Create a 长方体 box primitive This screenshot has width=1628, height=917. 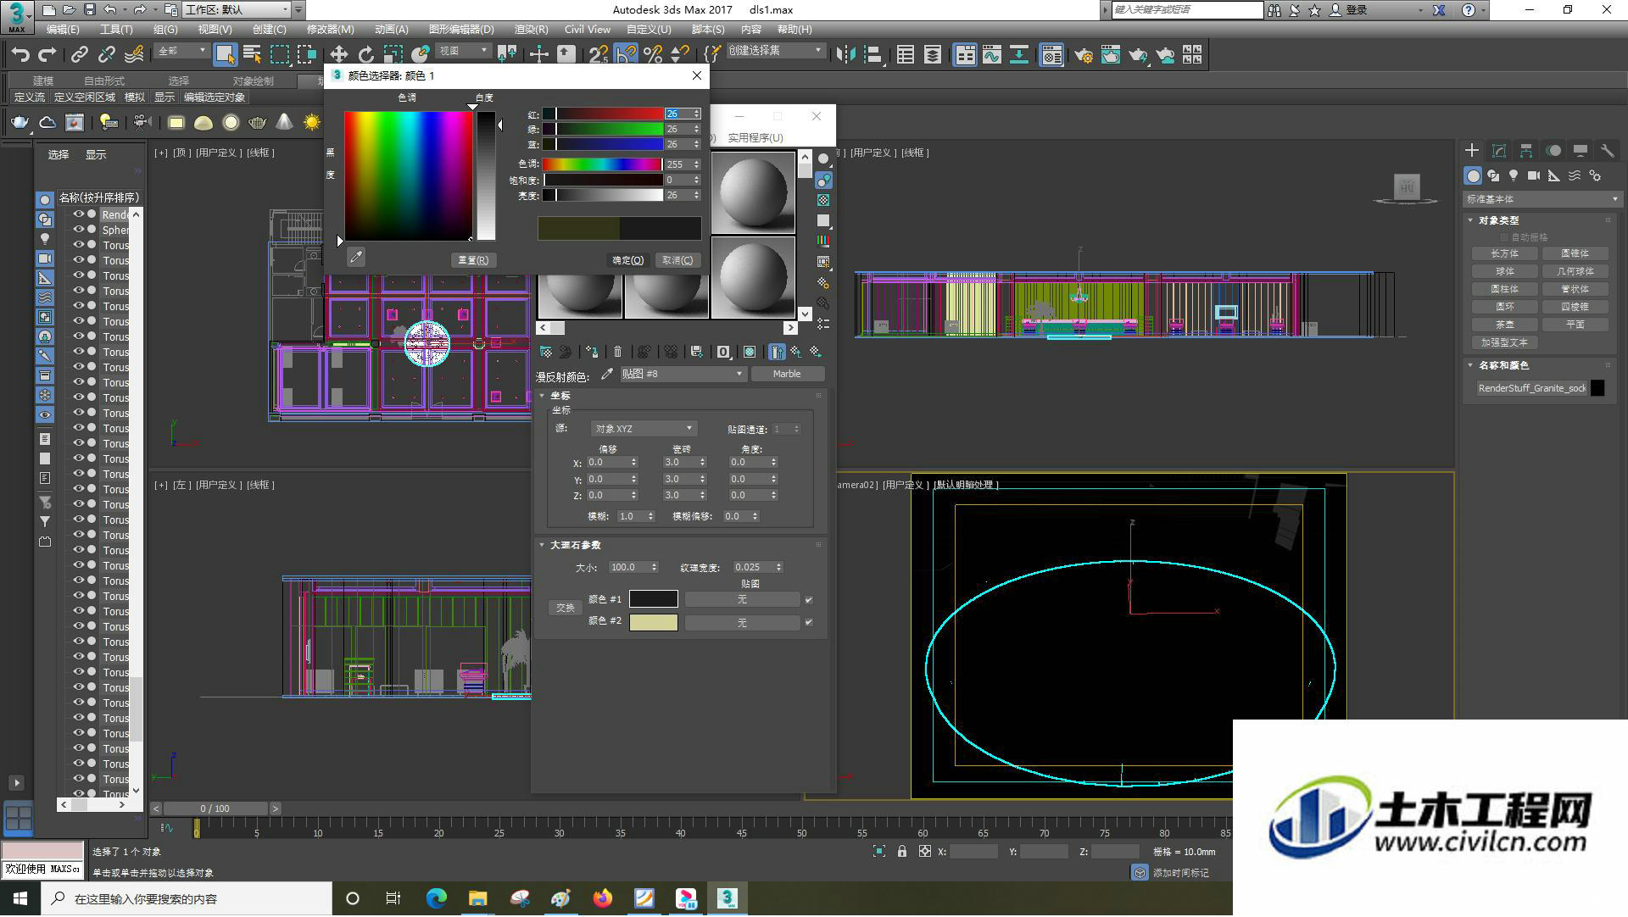click(1505, 253)
